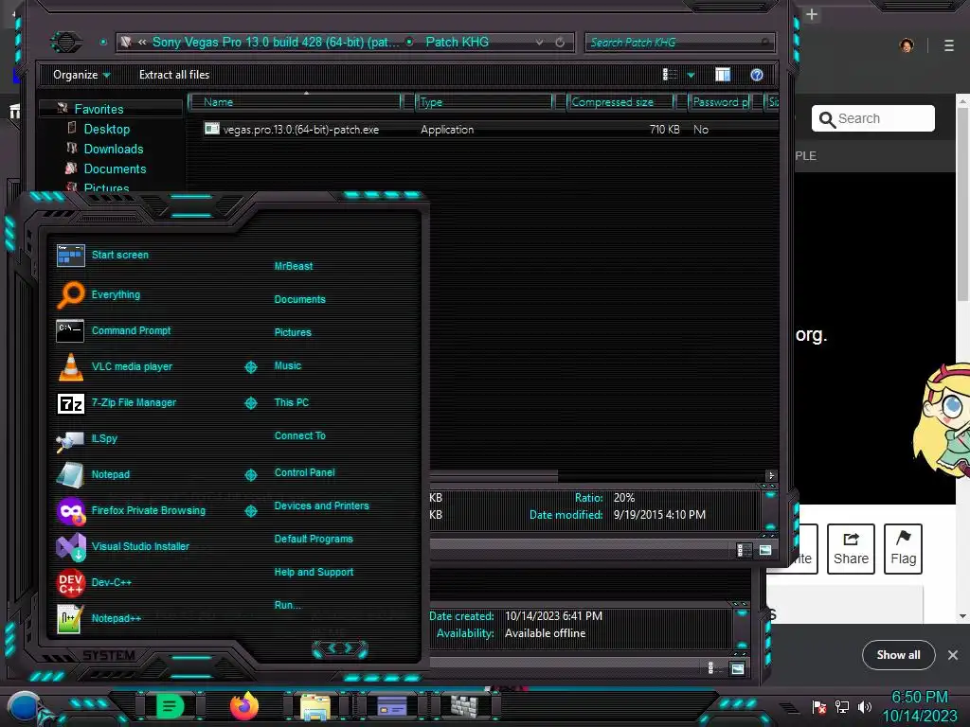Open Firefox from the taskbar
The image size is (970, 727).
pos(243,706)
